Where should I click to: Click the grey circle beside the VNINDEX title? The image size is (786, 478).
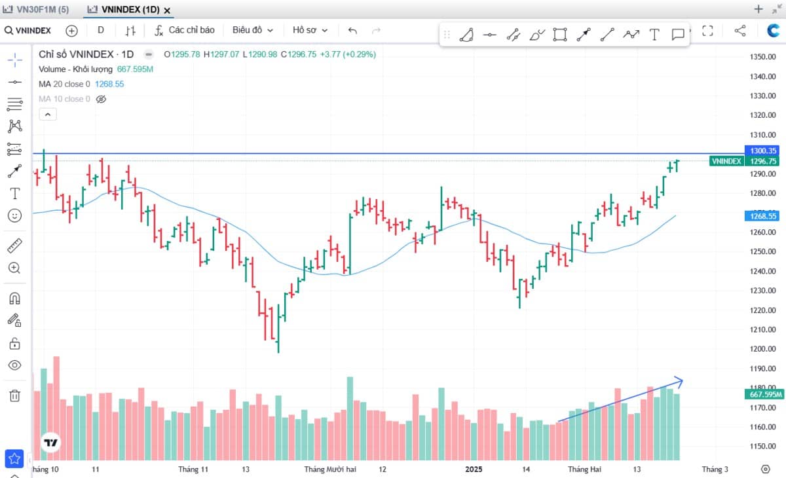pyautogui.click(x=149, y=54)
